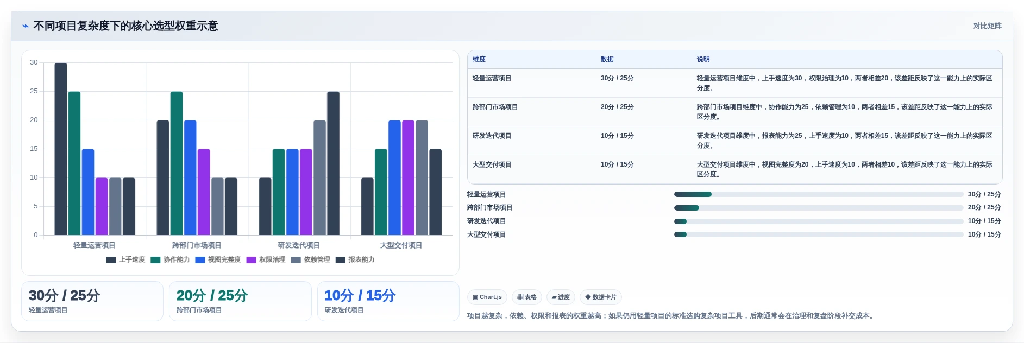This screenshot has height=343, width=1024.
Task: Click the 30分 / 25分 stat card
Action: (x=92, y=301)
